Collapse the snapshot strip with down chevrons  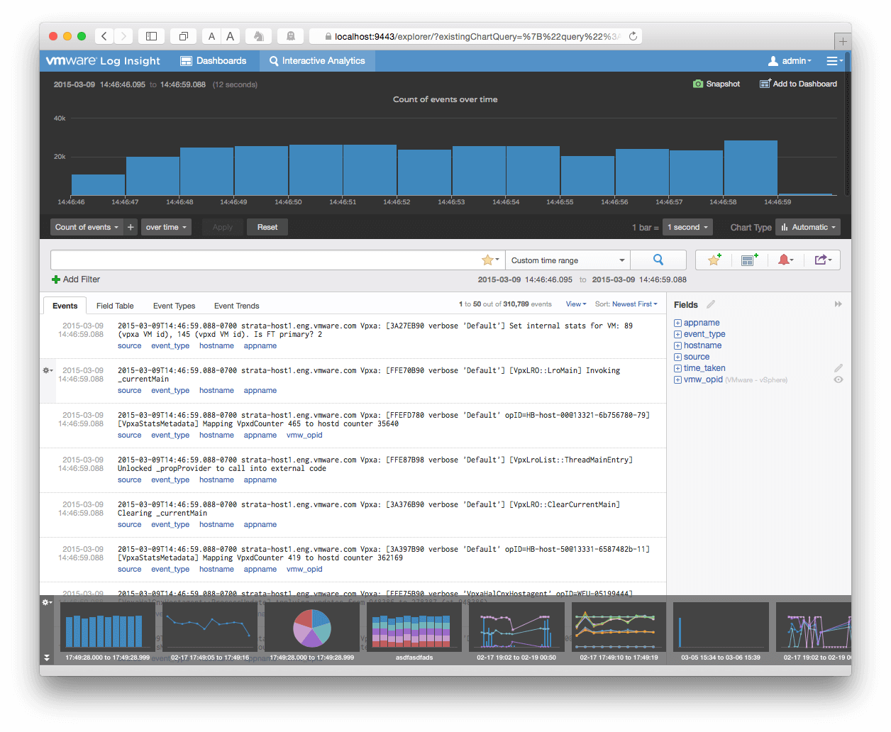[x=47, y=658]
